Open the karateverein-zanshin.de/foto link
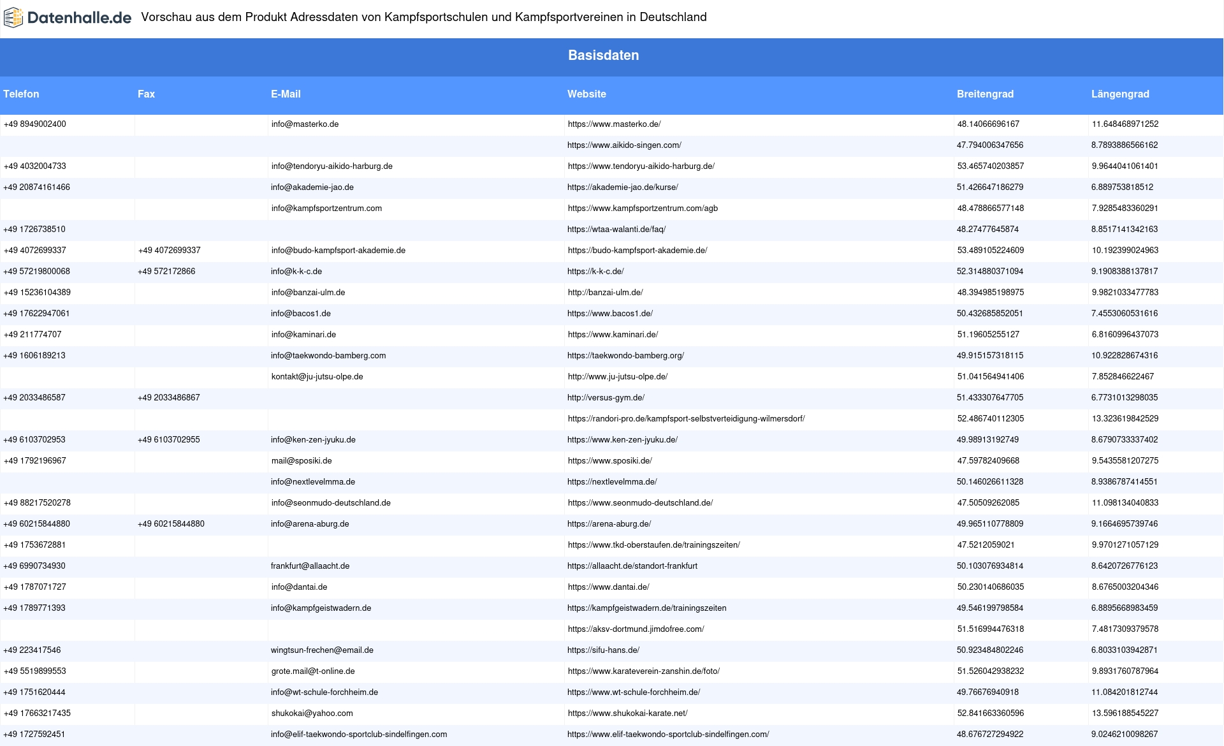 643,671
